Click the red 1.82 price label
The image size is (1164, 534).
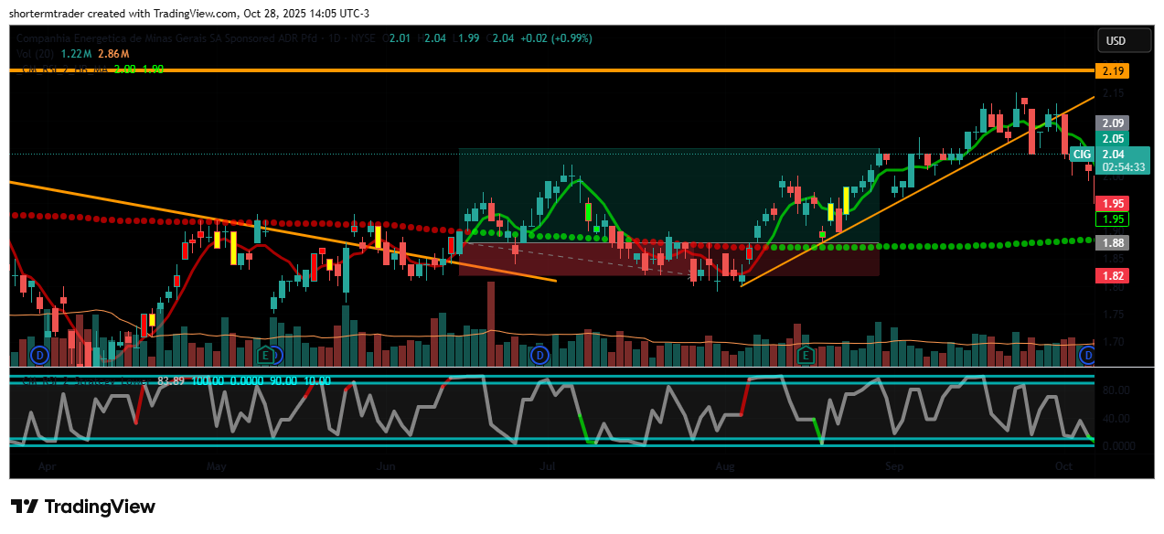[x=1113, y=275]
